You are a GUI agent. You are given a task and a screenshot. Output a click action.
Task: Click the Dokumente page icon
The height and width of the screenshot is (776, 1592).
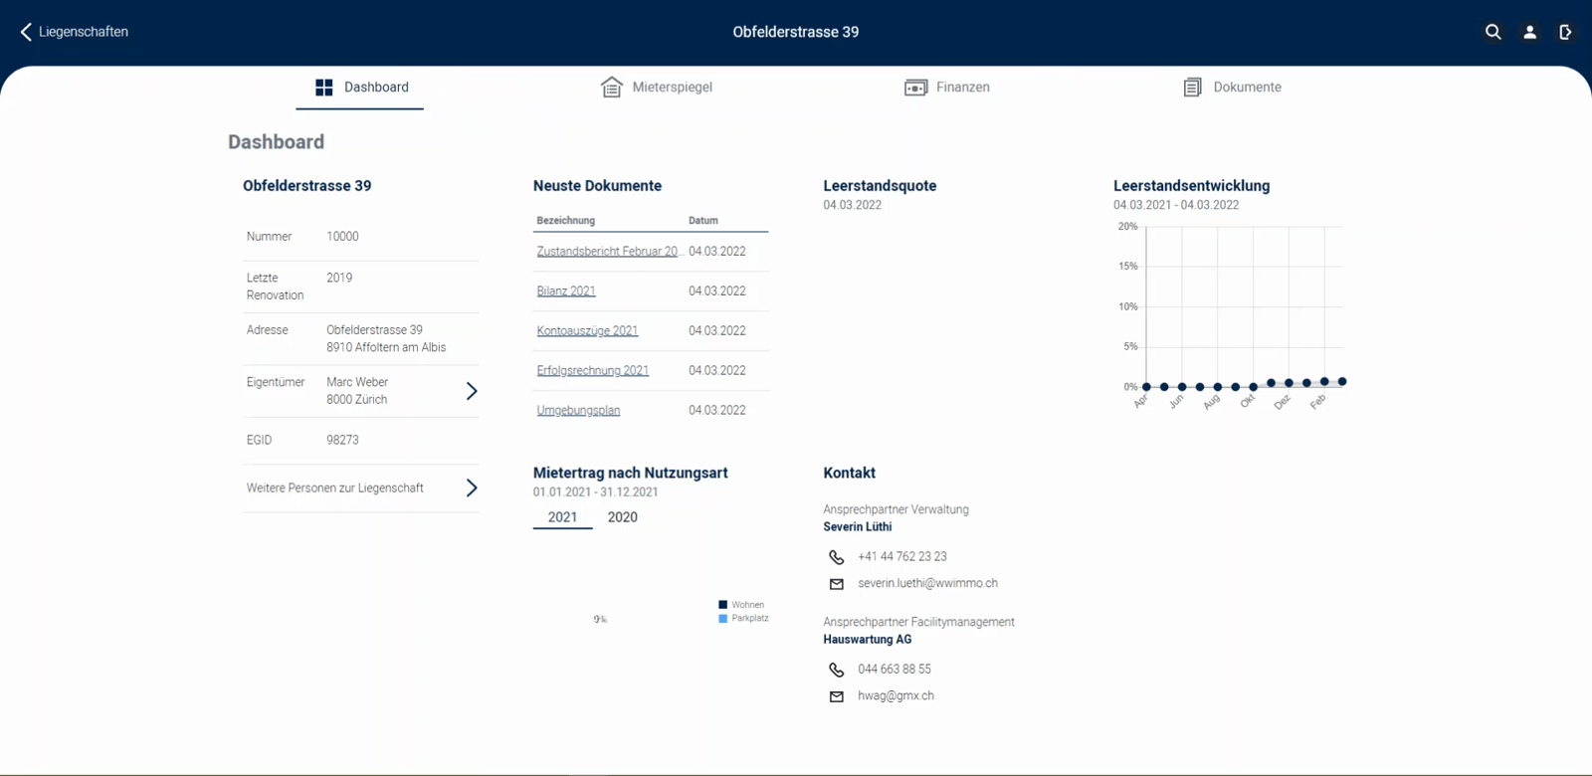pos(1192,88)
